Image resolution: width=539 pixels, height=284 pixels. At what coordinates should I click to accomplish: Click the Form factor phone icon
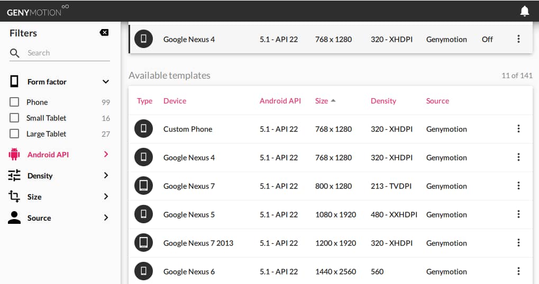click(14, 82)
